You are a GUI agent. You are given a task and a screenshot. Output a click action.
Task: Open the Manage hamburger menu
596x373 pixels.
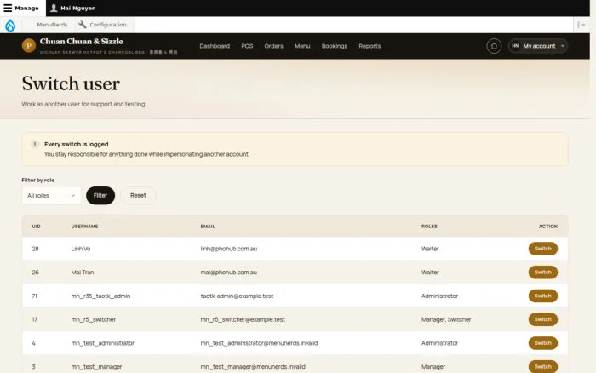(21, 8)
